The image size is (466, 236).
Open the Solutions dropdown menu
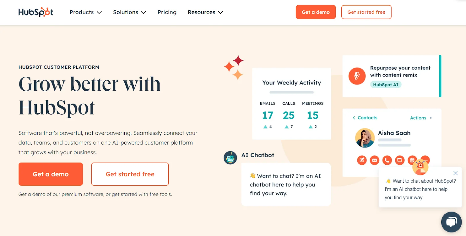pyautogui.click(x=130, y=12)
